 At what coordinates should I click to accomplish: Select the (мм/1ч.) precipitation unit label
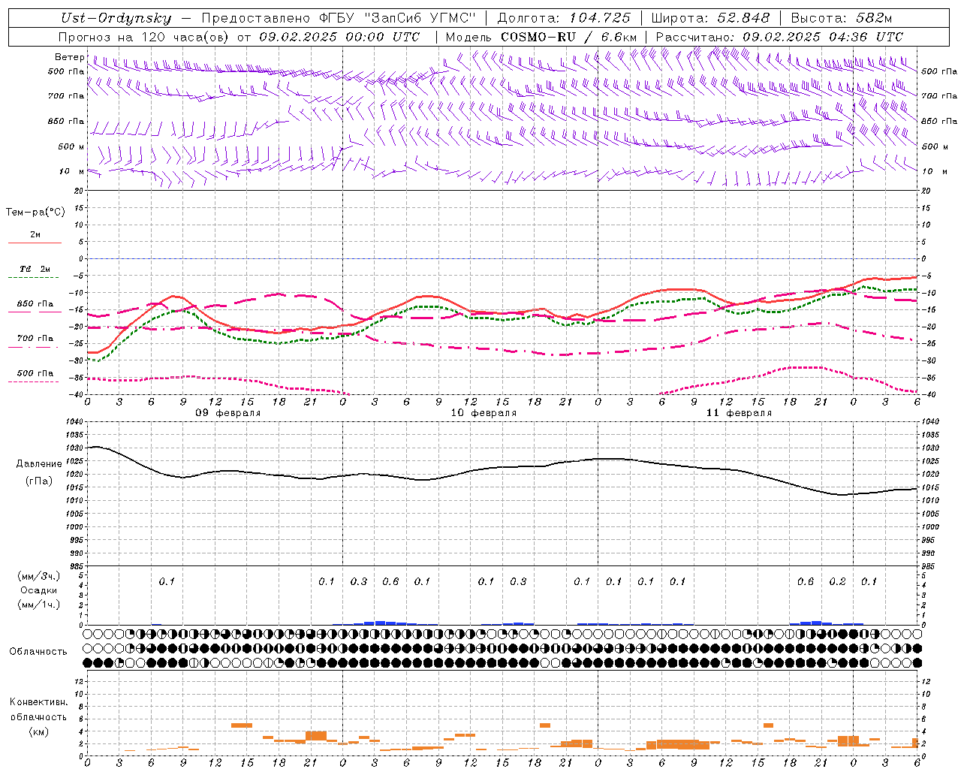click(x=39, y=605)
